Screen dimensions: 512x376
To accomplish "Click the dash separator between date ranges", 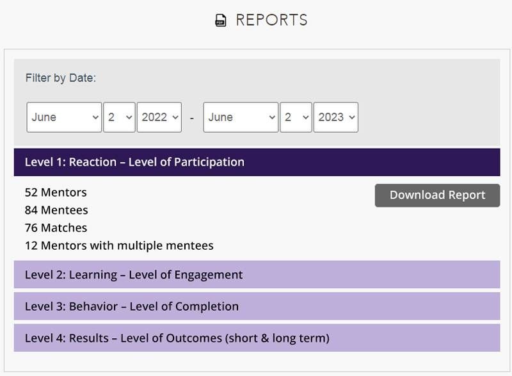I will point(192,118).
